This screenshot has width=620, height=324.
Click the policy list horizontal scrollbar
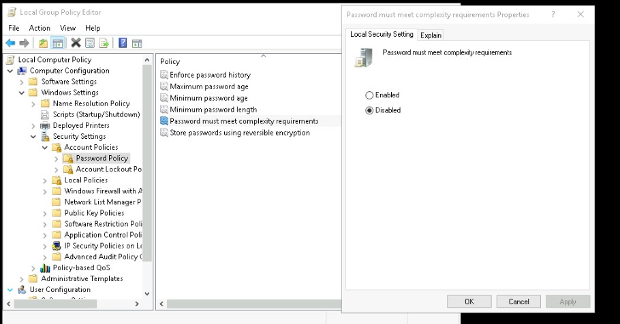coord(254,304)
